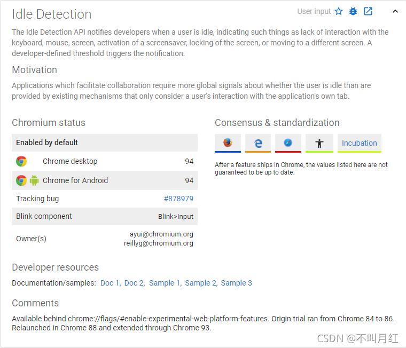Open tracking bug #878979 link
Screen dimensions: 406x348
(x=178, y=199)
